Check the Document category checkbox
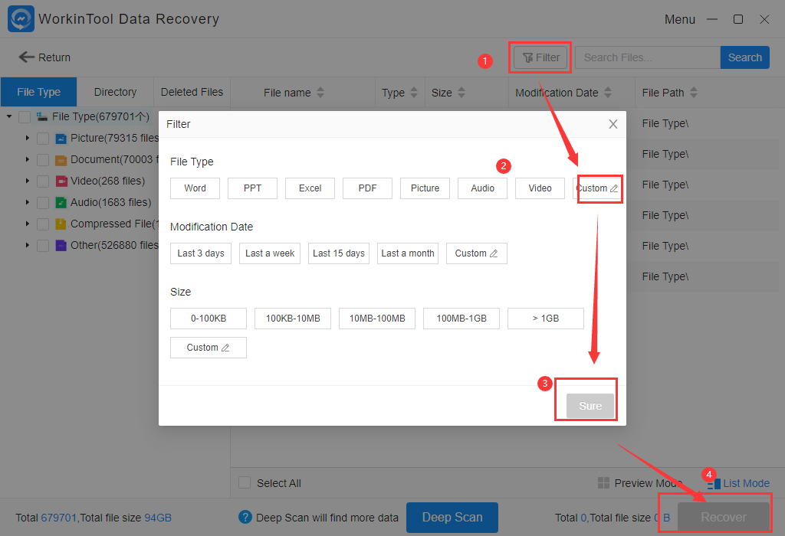 [x=43, y=160]
